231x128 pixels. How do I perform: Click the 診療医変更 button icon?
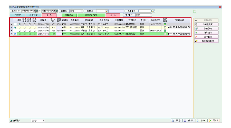[x=196, y=24]
